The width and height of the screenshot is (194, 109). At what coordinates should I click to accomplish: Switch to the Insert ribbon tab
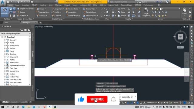[x=18, y=5]
